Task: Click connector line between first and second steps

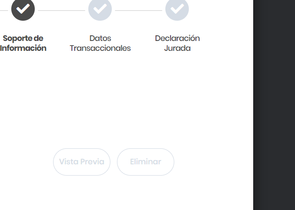Action: [61, 10]
